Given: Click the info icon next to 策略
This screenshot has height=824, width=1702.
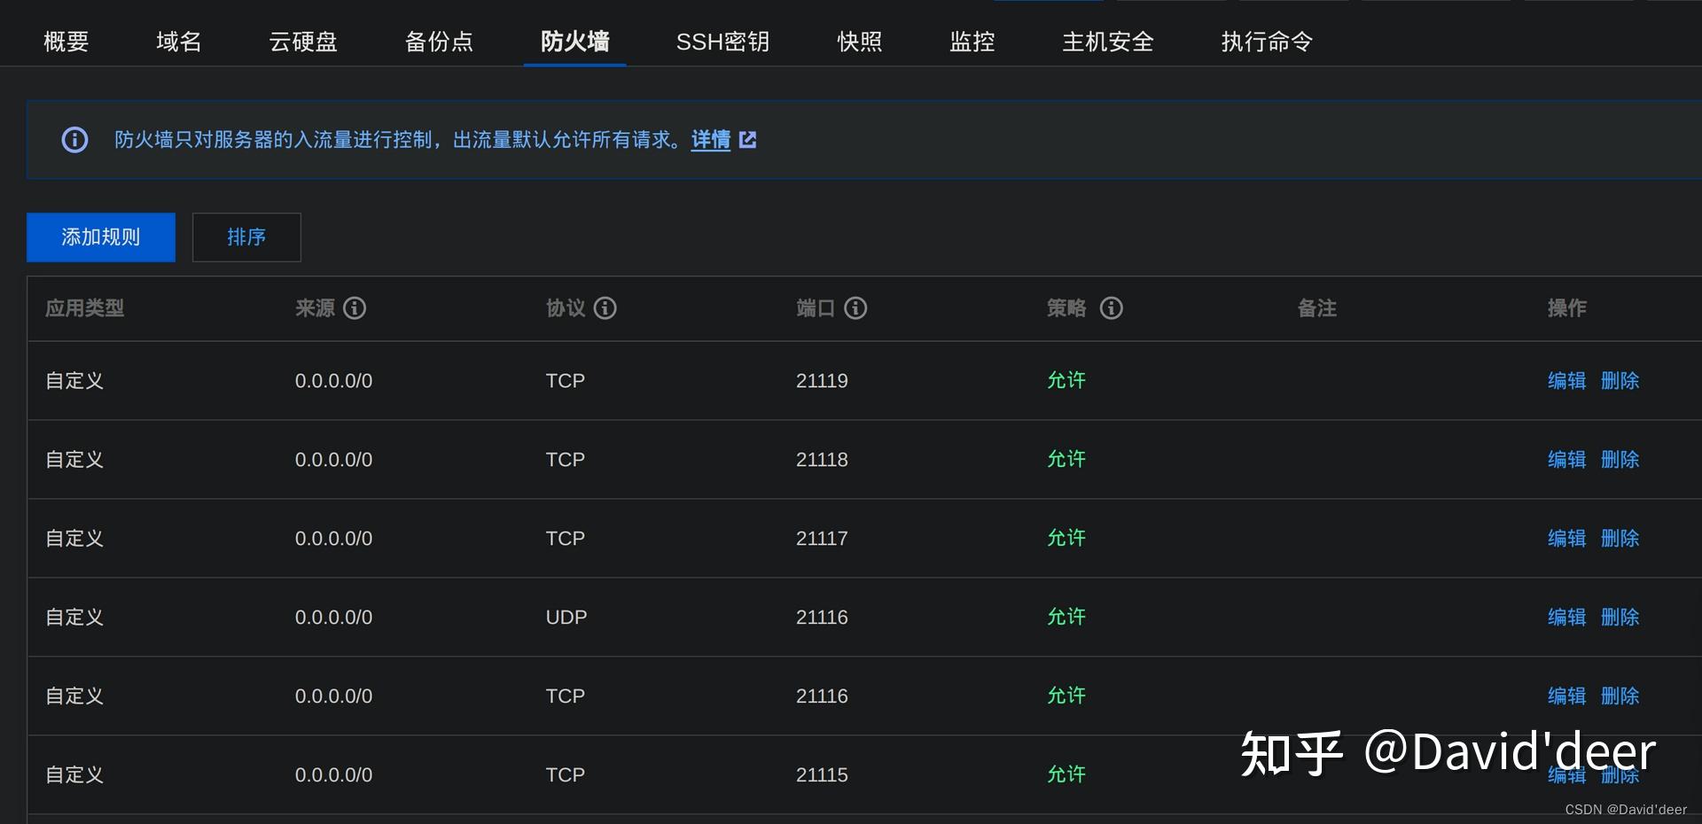Looking at the screenshot, I should coord(1112,308).
